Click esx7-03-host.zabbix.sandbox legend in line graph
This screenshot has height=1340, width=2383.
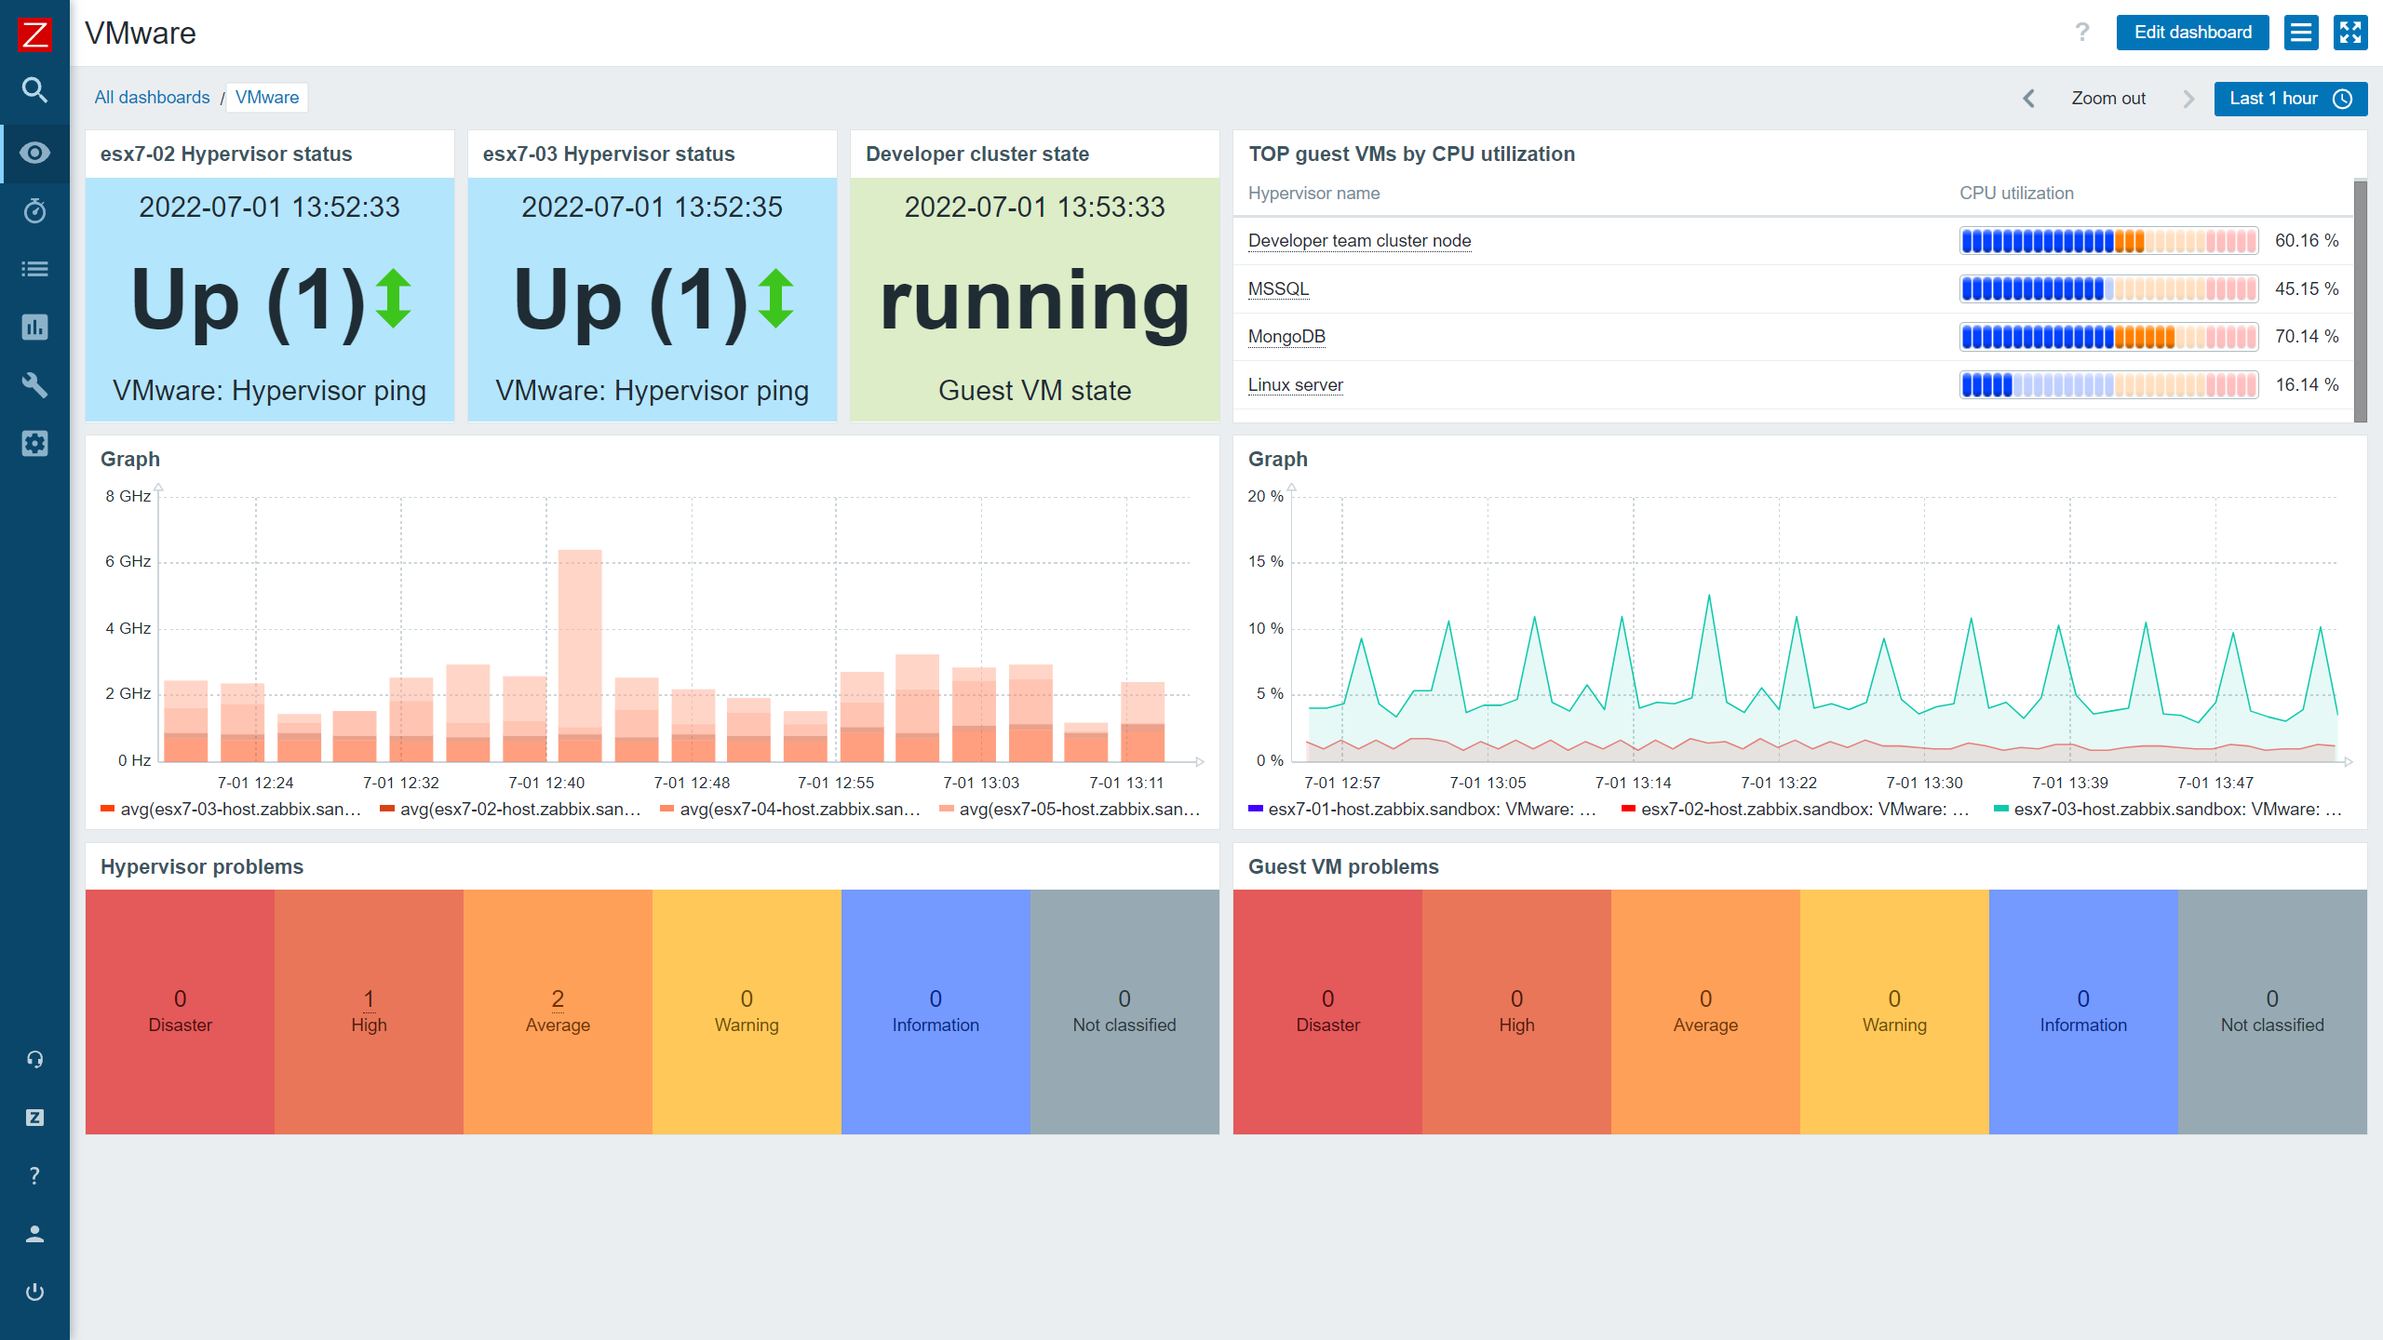pos(2168,810)
